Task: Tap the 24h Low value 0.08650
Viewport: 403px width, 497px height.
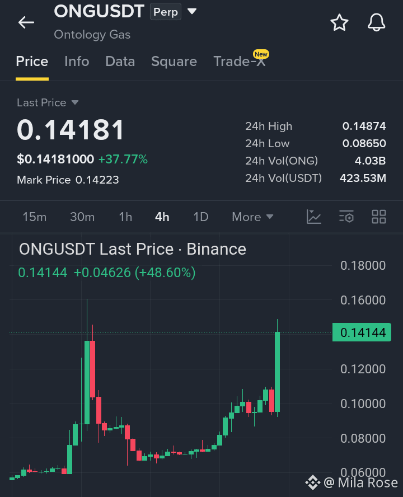Action: tap(364, 143)
